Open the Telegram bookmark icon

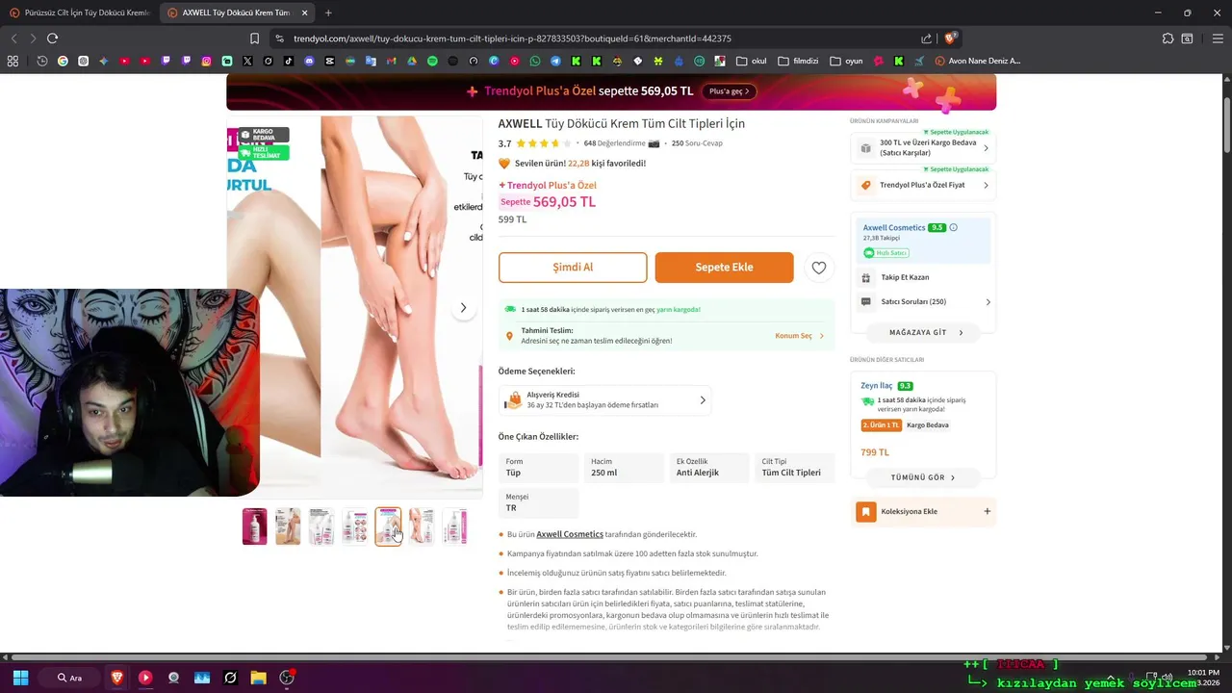[555, 61]
